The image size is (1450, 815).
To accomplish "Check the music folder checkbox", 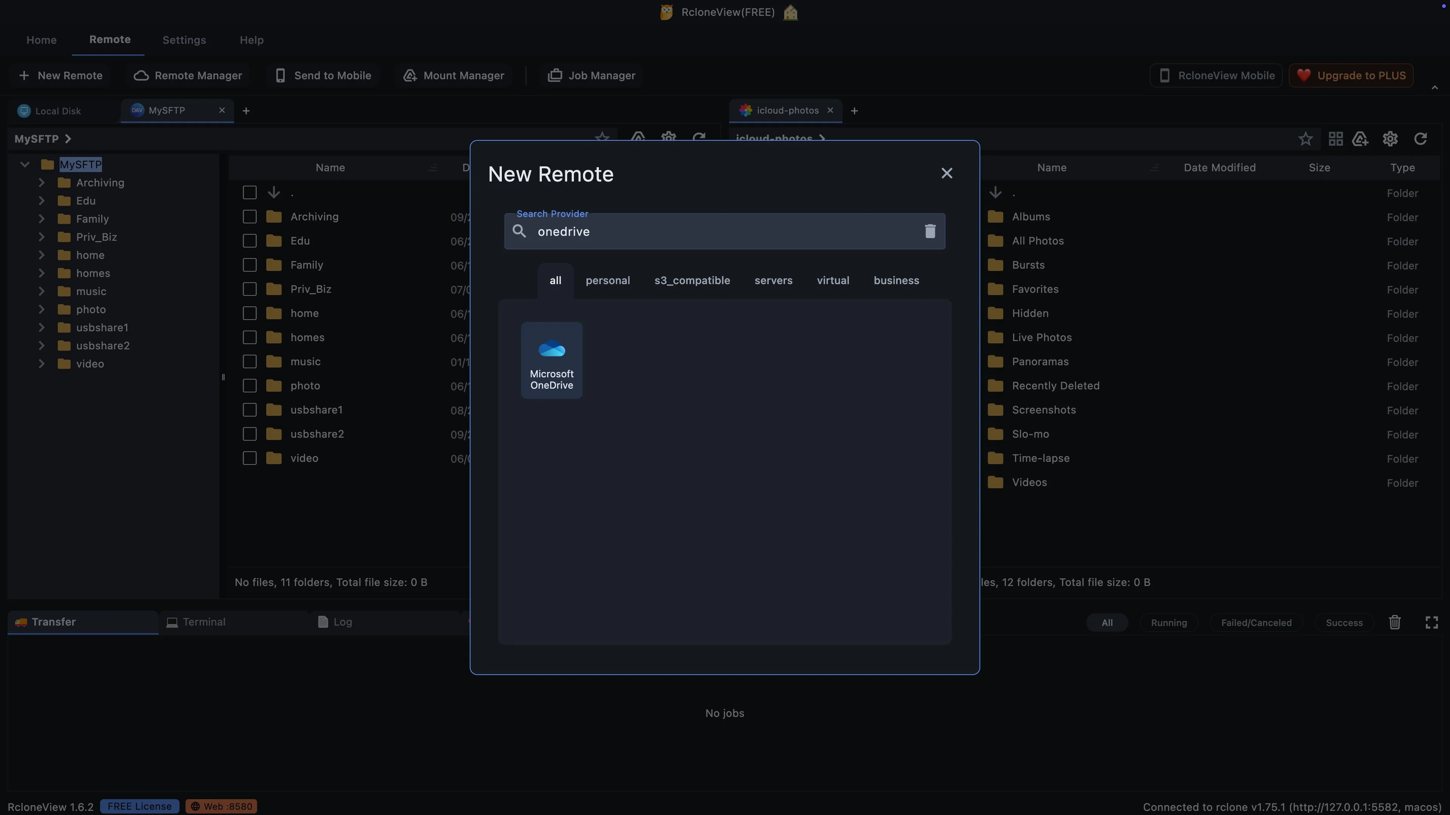I will [249, 362].
